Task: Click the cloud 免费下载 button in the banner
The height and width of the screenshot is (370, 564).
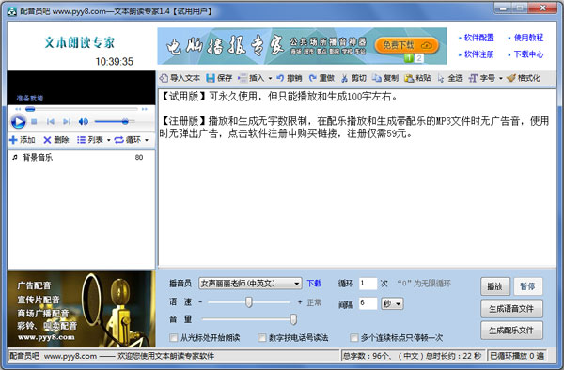Action: tap(406, 45)
